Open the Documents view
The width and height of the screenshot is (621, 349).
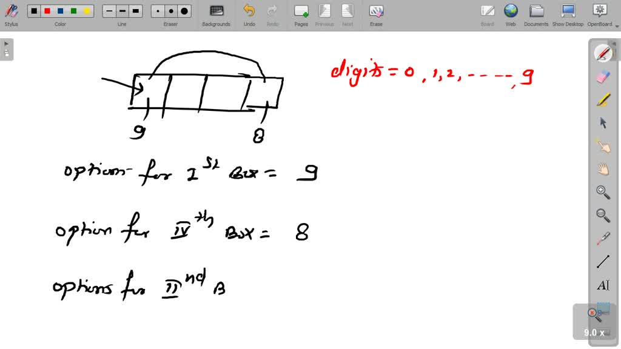536,15
